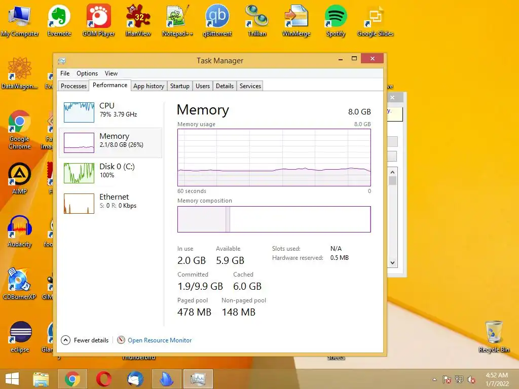Click the Memory usage graph
Screen dimensions: 519x389
[274, 158]
